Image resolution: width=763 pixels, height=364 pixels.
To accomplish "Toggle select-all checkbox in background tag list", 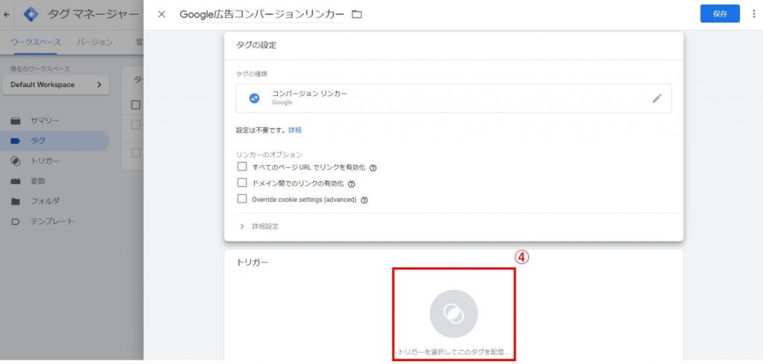I will 136,104.
